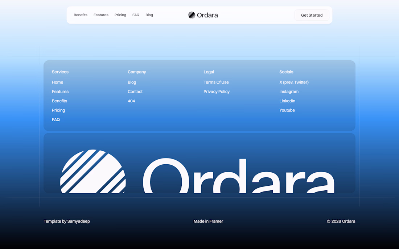Click the Legal column heading

(x=209, y=72)
